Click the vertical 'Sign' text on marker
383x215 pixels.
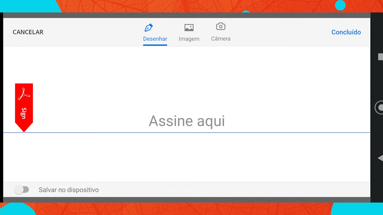tap(24, 113)
